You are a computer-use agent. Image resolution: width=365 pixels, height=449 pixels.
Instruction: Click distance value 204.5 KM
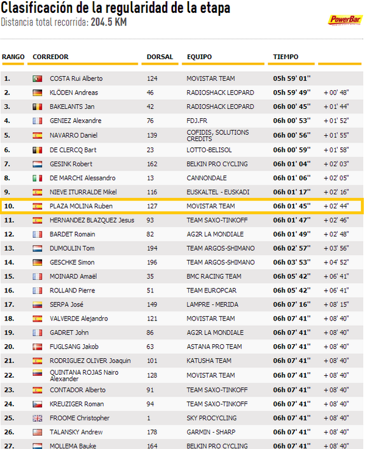pos(109,22)
